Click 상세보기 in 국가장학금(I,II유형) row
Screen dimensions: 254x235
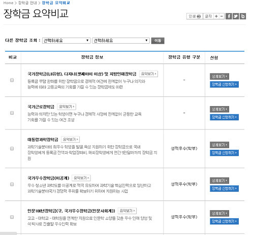(219, 76)
